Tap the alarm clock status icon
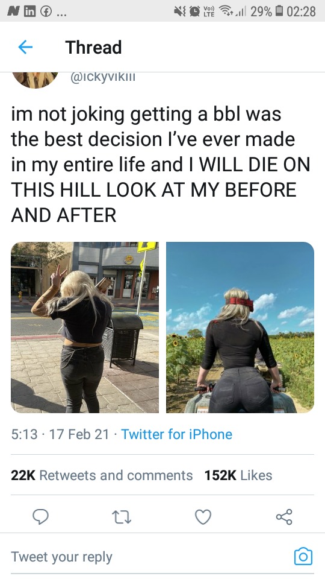The height and width of the screenshot is (579, 325). click(x=194, y=11)
